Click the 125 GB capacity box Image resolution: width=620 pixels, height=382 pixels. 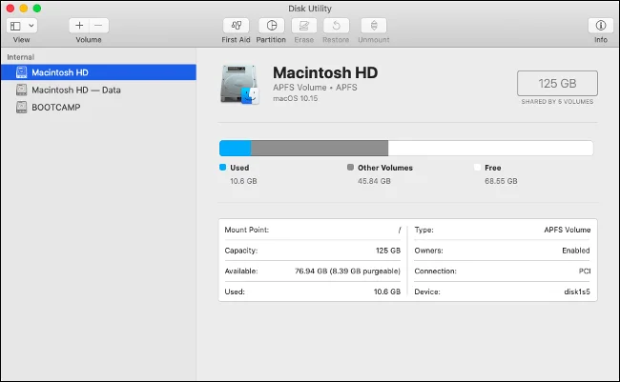(557, 83)
